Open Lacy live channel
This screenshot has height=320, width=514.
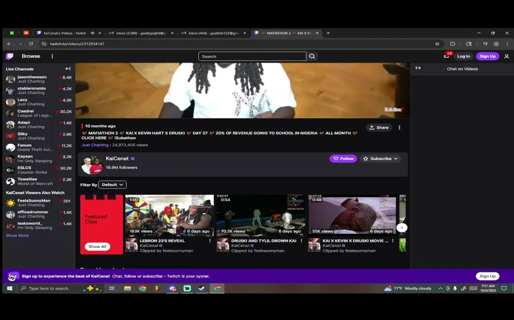[39, 102]
